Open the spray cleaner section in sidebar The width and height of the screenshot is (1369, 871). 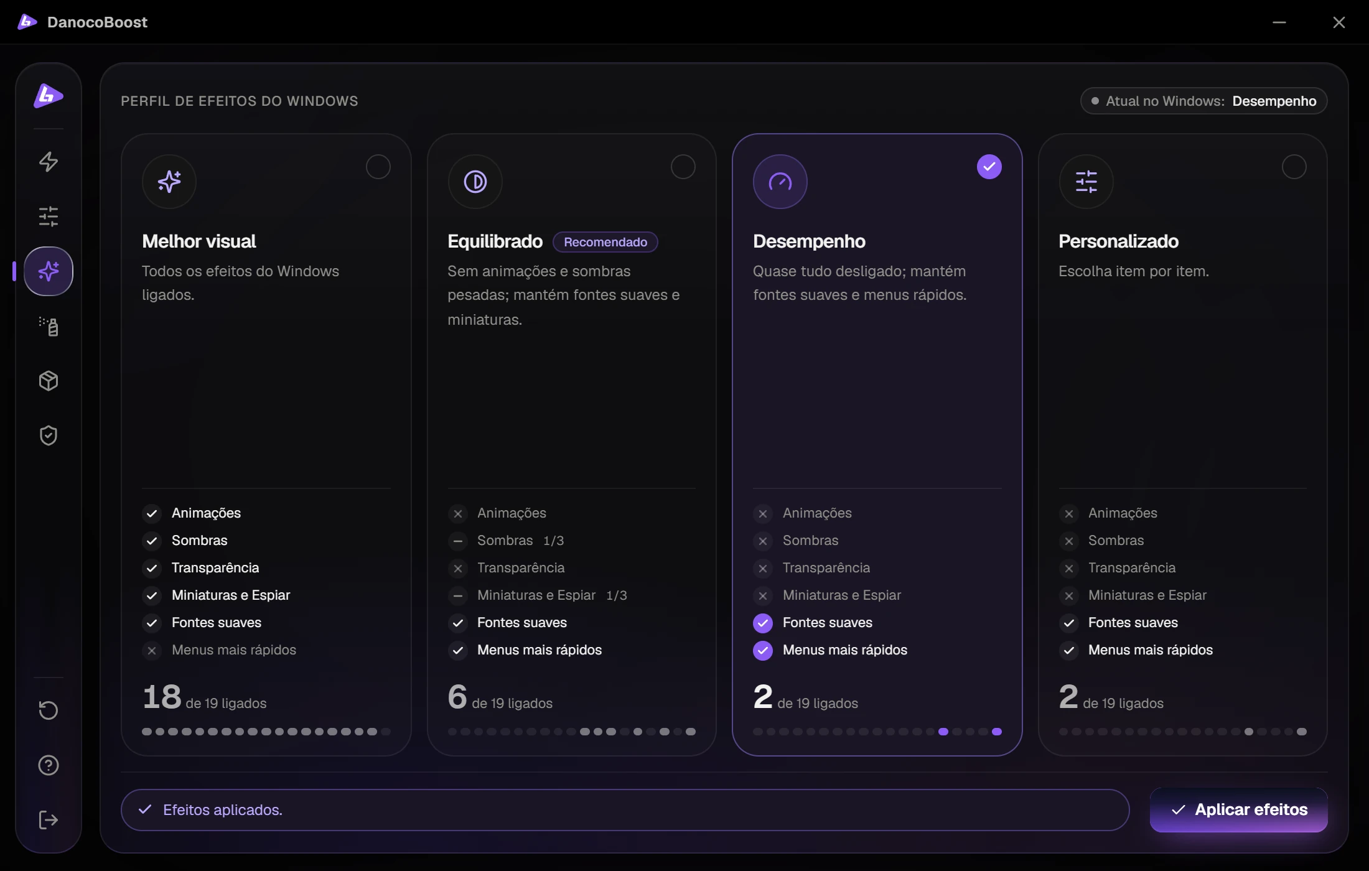[49, 326]
